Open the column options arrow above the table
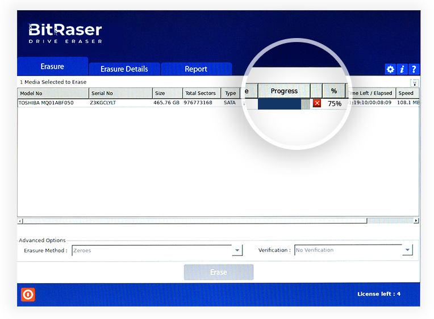Viewport: 434px width, 319px height. (414, 83)
